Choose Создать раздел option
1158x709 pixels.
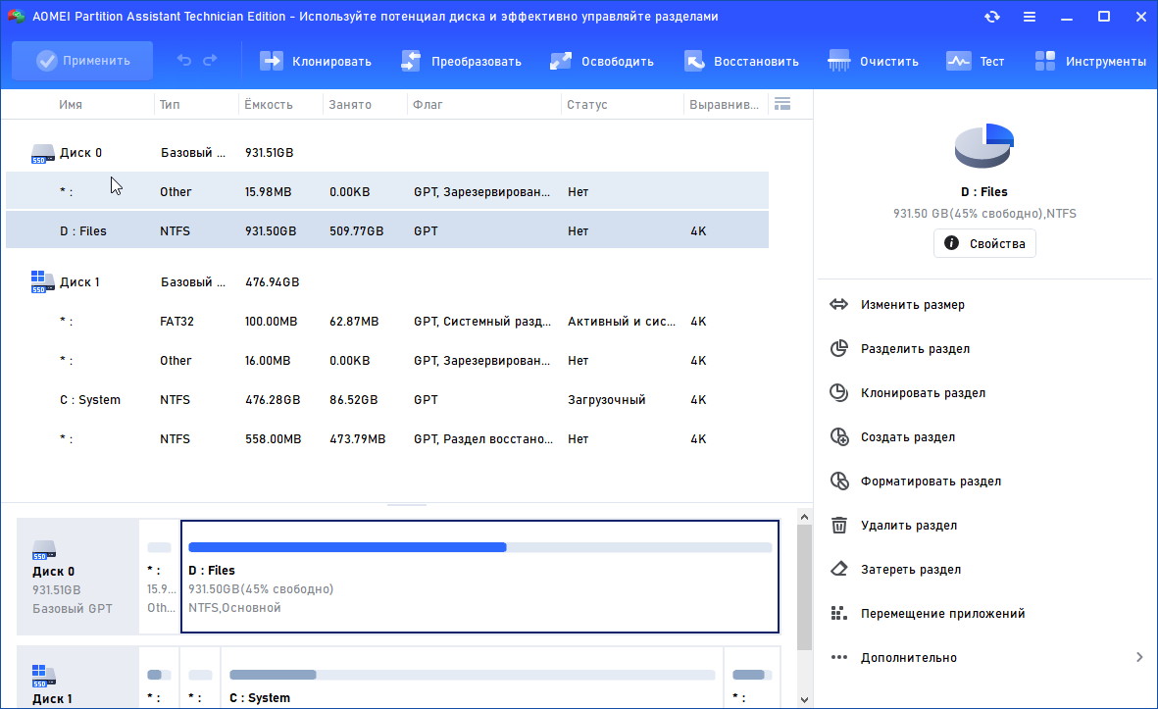(x=908, y=437)
